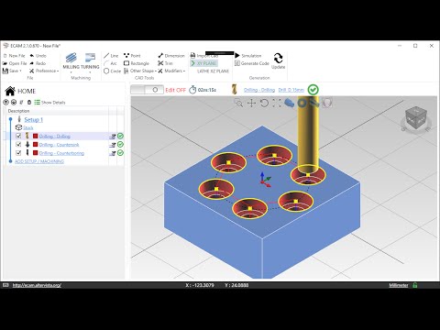The width and height of the screenshot is (440, 330).
Task: Open the Turning machining menu icon
Action: point(90,58)
